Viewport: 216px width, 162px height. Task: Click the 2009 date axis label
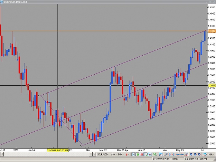16,150
